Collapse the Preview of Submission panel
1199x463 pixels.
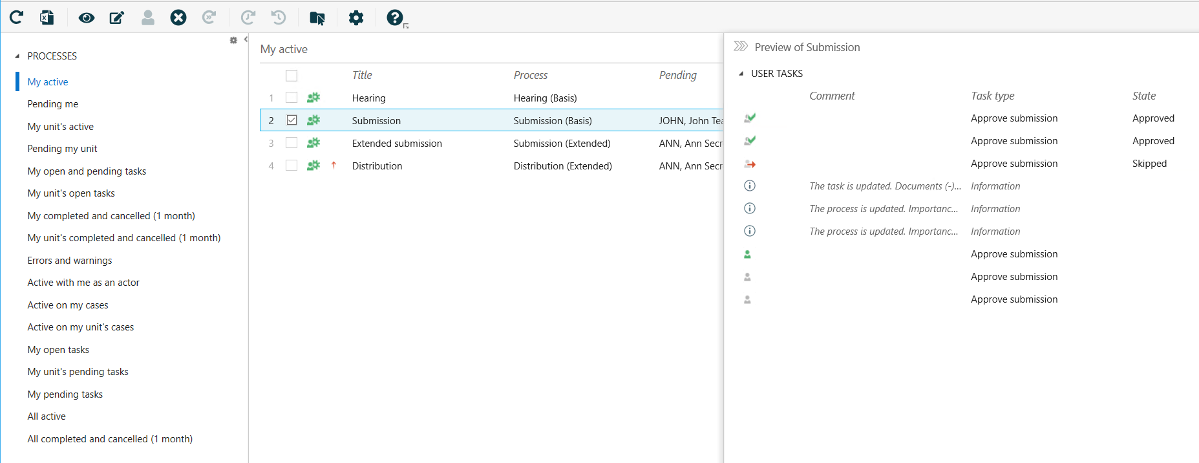pyautogui.click(x=741, y=47)
